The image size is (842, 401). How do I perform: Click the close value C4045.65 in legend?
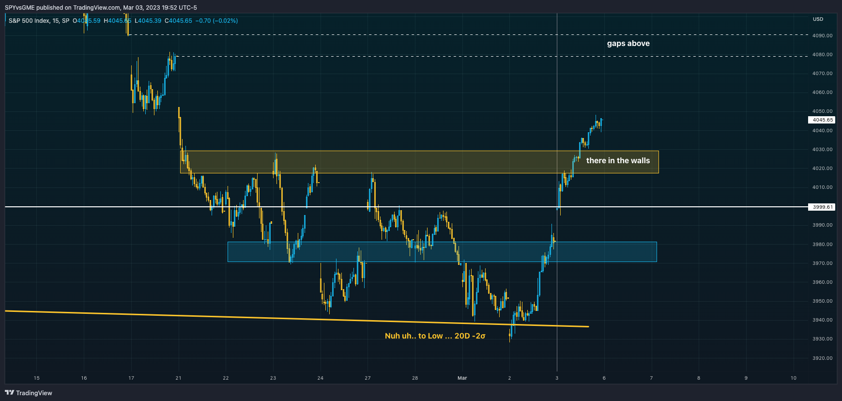point(178,21)
